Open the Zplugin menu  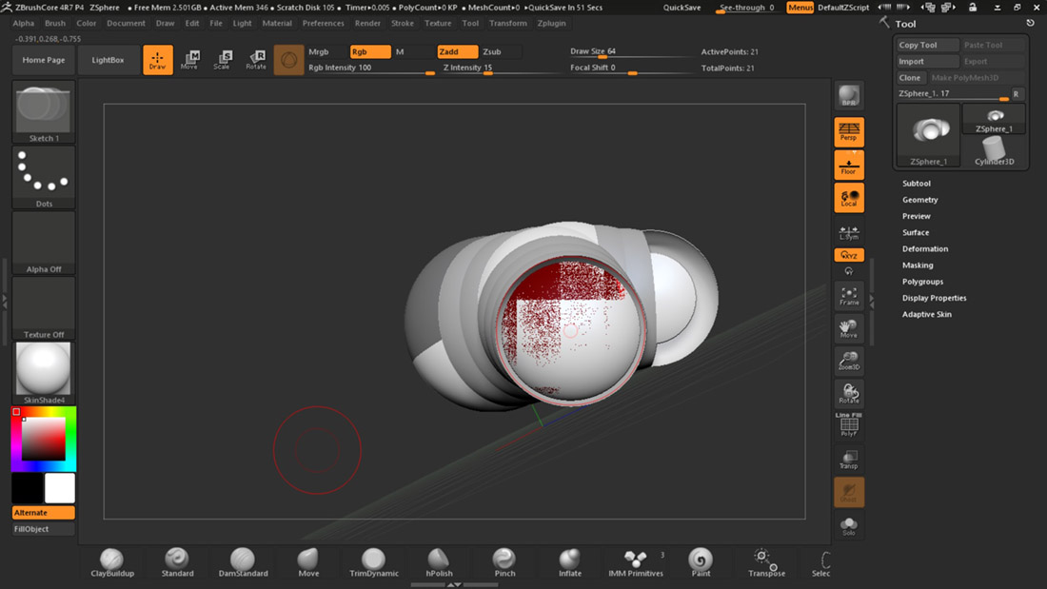(551, 23)
